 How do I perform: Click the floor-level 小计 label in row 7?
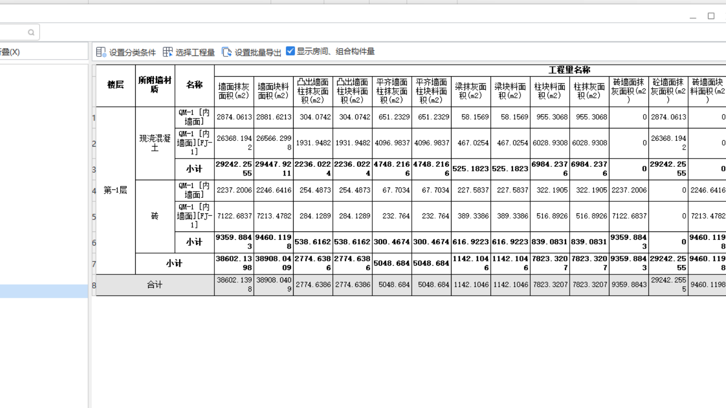[175, 264]
